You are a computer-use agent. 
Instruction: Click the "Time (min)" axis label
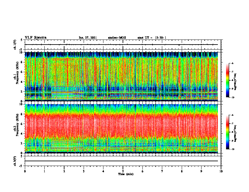(126, 174)
